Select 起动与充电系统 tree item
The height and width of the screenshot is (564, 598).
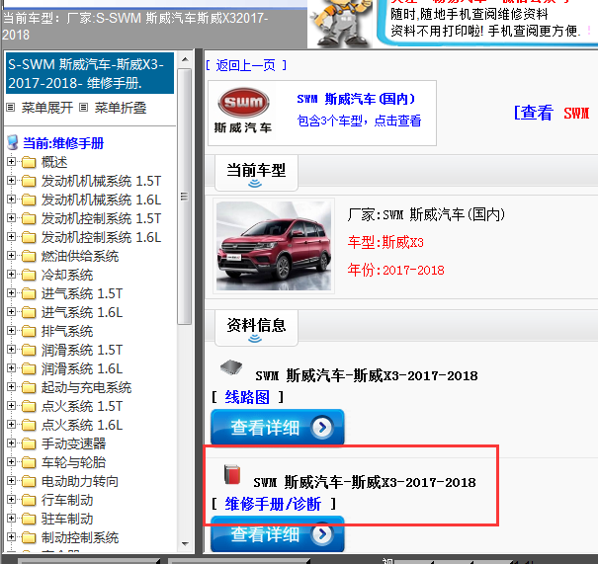pyautogui.click(x=86, y=387)
